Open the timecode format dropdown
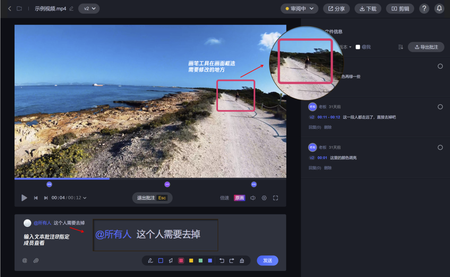 click(x=85, y=198)
